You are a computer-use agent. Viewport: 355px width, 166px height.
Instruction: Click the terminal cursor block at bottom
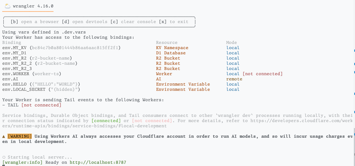pos(3,166)
